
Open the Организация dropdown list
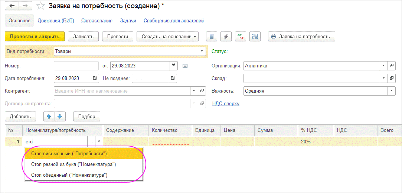point(383,66)
